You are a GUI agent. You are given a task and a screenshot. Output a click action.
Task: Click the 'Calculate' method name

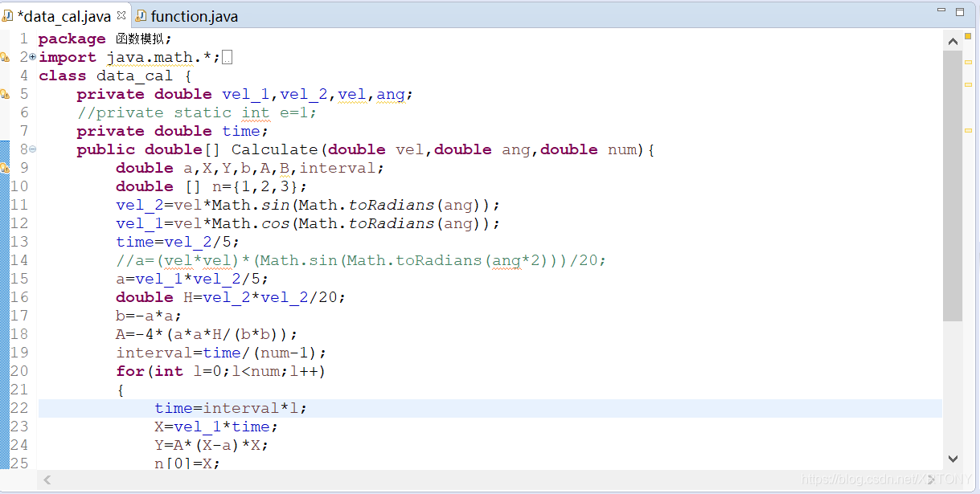coord(274,149)
